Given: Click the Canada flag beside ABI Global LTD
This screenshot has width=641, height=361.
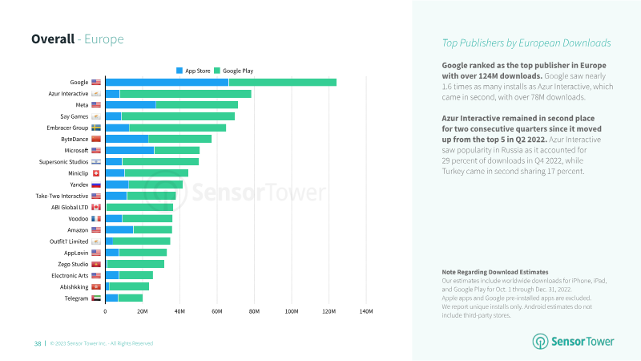Looking at the screenshot, I should (x=96, y=207).
